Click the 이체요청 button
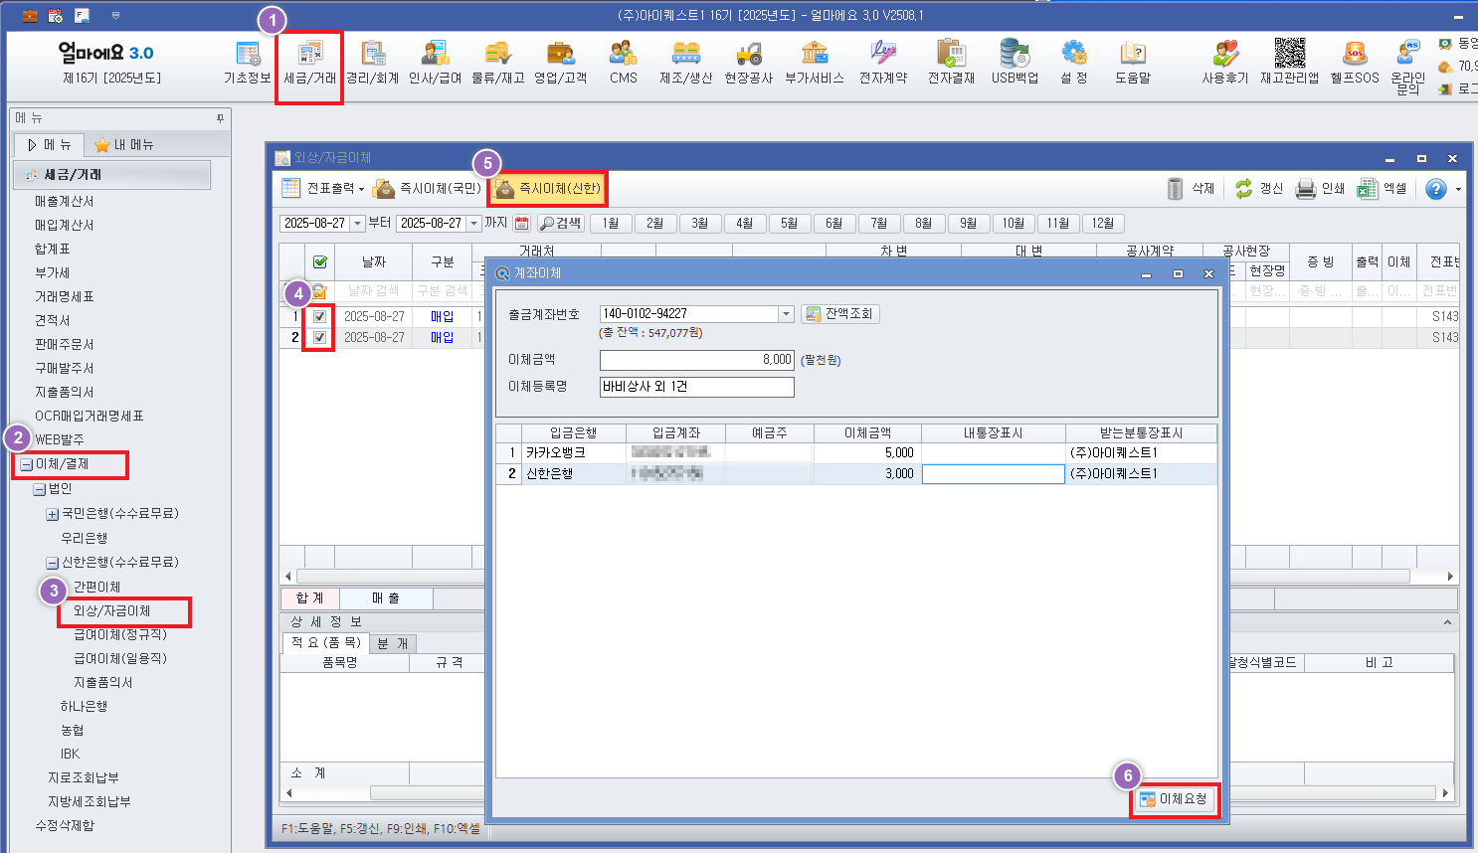This screenshot has height=853, width=1478. tap(1175, 799)
